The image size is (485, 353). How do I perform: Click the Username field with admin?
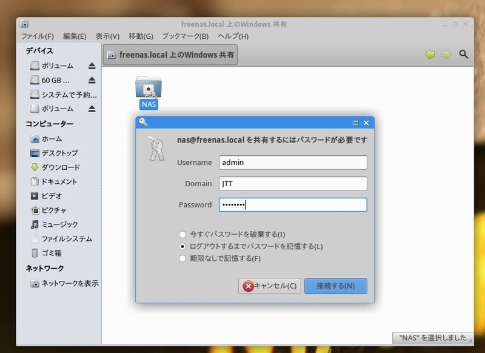(293, 163)
